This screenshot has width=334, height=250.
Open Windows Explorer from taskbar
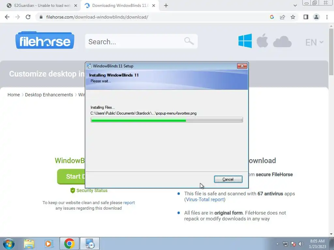[29, 244]
